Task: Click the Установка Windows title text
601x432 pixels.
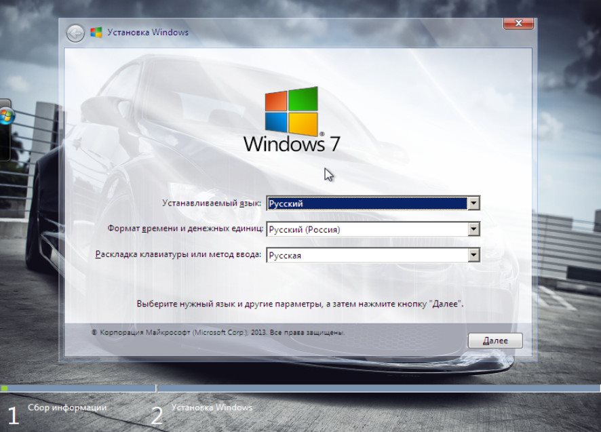Action: click(x=148, y=32)
